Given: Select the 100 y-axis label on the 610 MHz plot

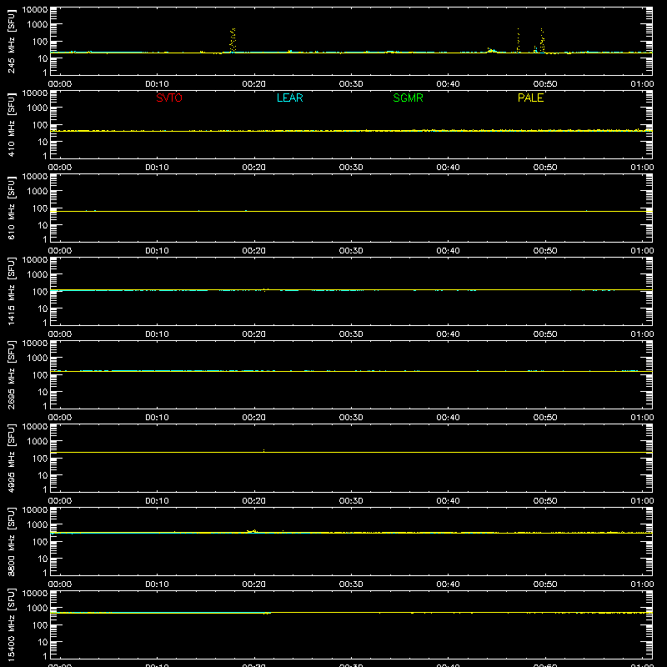Looking at the screenshot, I should [40, 208].
